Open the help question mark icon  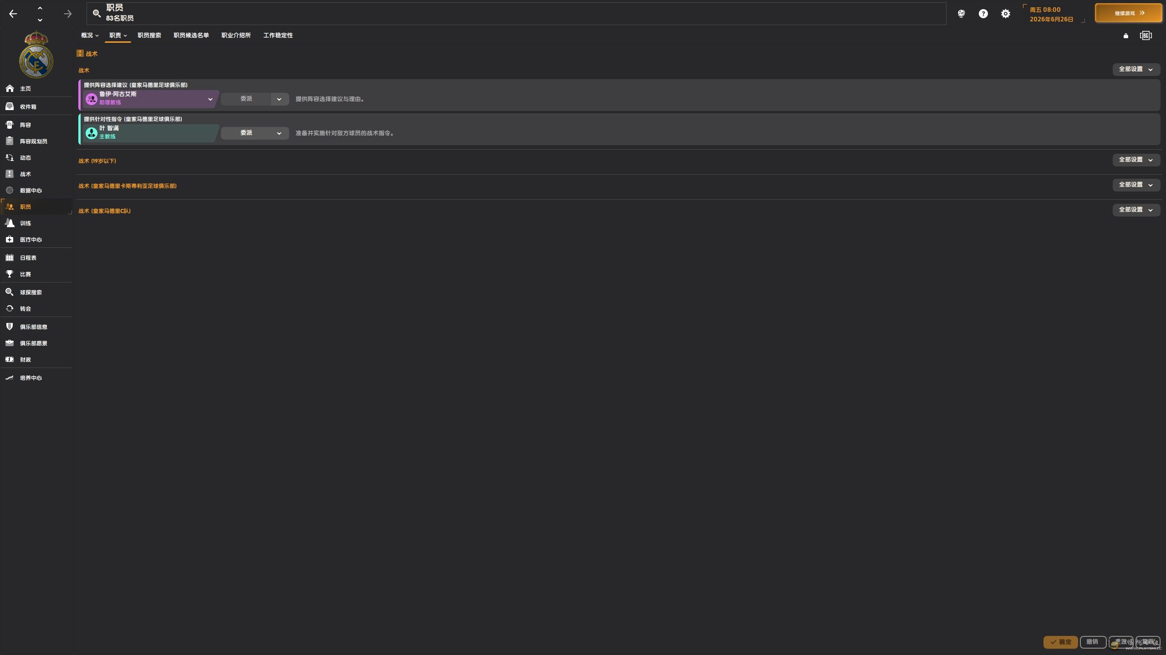983,14
